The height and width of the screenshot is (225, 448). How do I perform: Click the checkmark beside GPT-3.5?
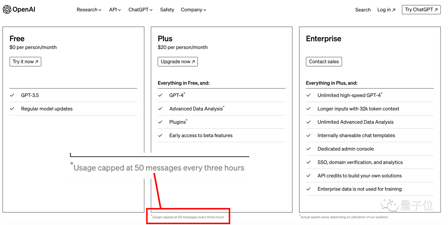(12, 95)
